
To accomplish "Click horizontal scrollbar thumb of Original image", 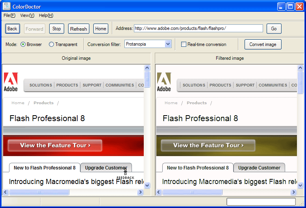I will pyautogui.click(x=39, y=192).
